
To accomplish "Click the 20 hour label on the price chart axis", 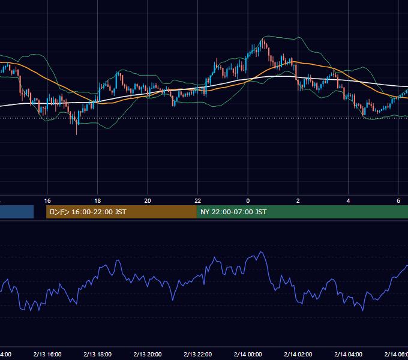I will (x=148, y=201).
